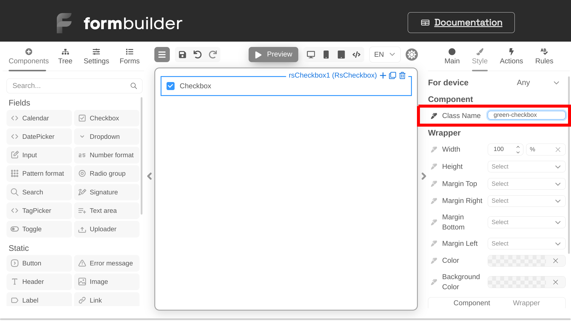571x321 pixels.
Task: Click the Preview button
Action: pyautogui.click(x=273, y=54)
